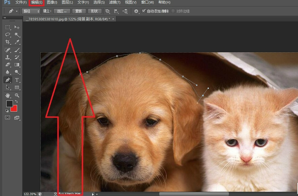Select the Lasso tool

[x=8, y=35]
